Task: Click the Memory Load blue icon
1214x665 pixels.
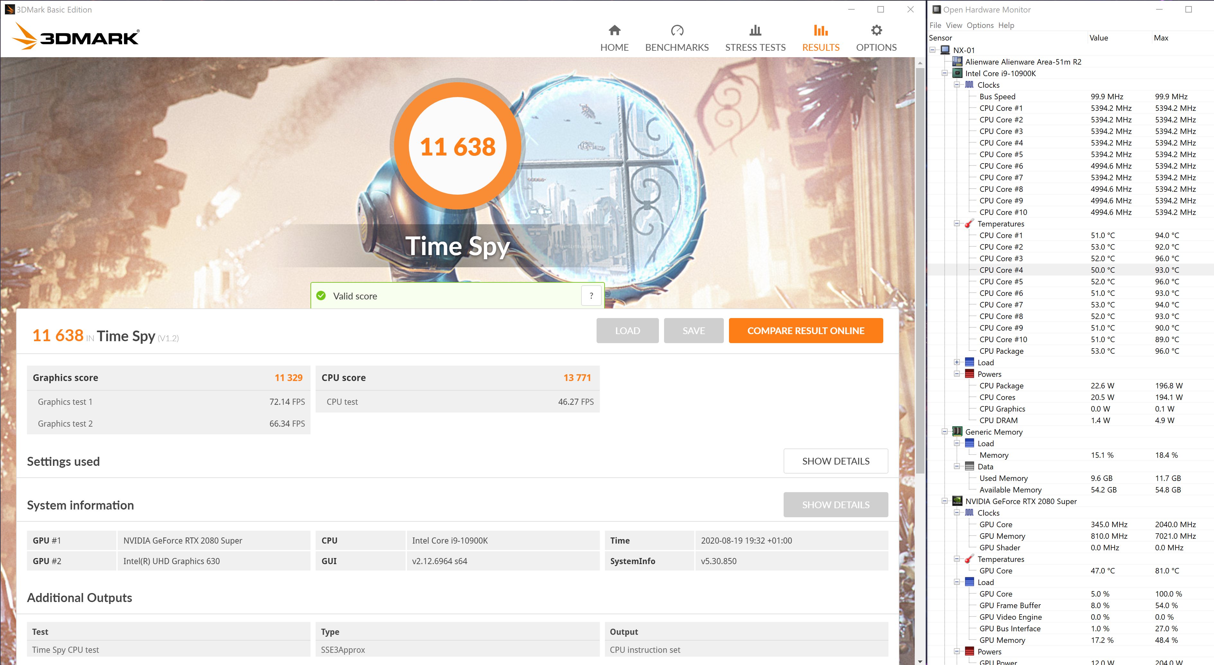Action: coord(969,443)
